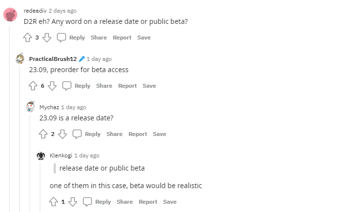Downvote Mychaz's release date question
Viewport: 348px width, 212px height.
click(63, 134)
